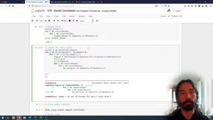This screenshot has width=213, height=120.
Task: Click the Jupyter logo
Action: point(38,11)
